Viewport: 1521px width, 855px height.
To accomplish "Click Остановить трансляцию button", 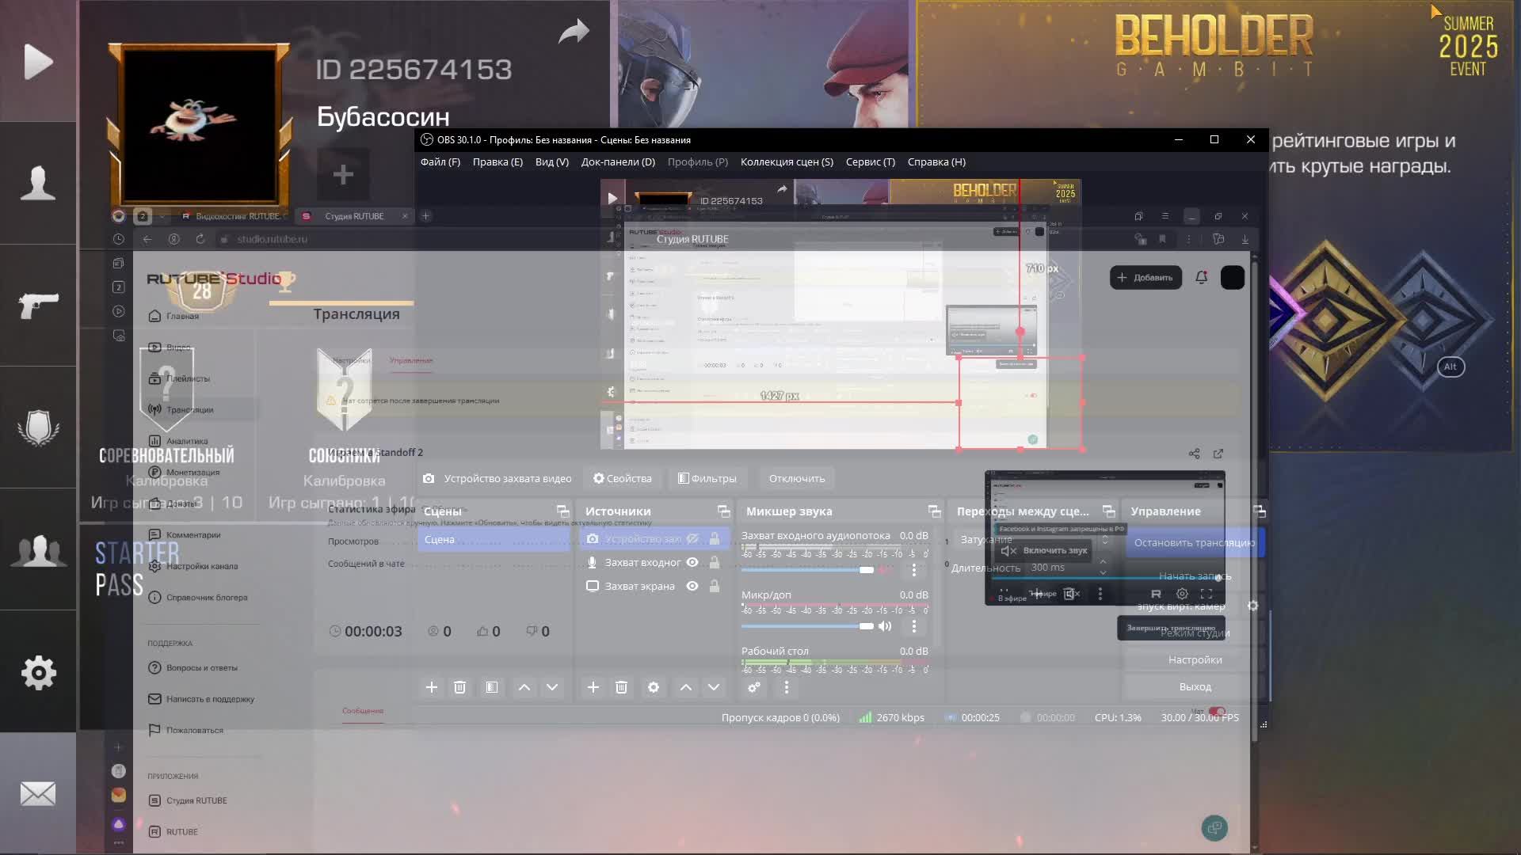I will tap(1194, 542).
